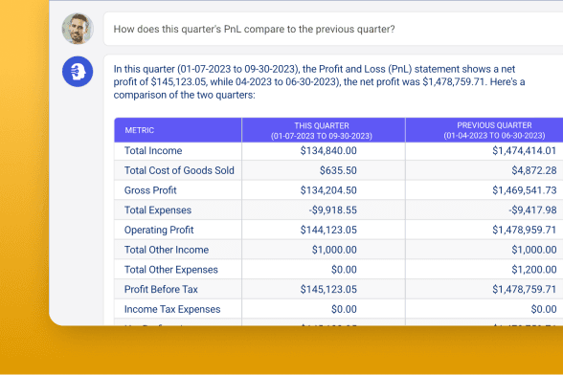Click the Total Expenses row label

point(158,210)
